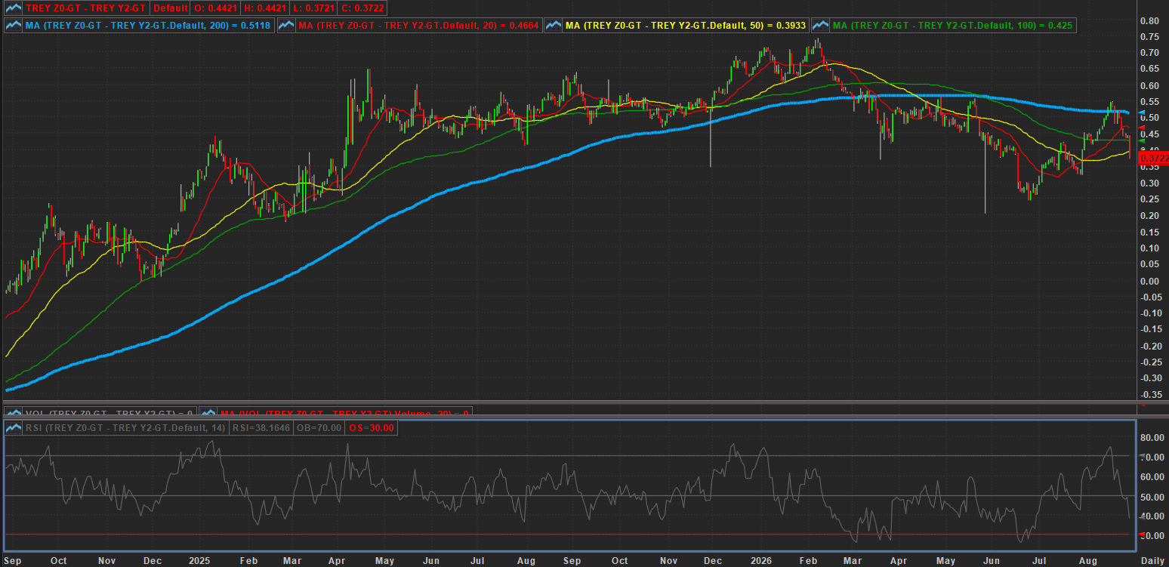The width and height of the screenshot is (1169, 567).
Task: Click the red 20 MA arrow marker on price axis
Action: coord(1141,128)
